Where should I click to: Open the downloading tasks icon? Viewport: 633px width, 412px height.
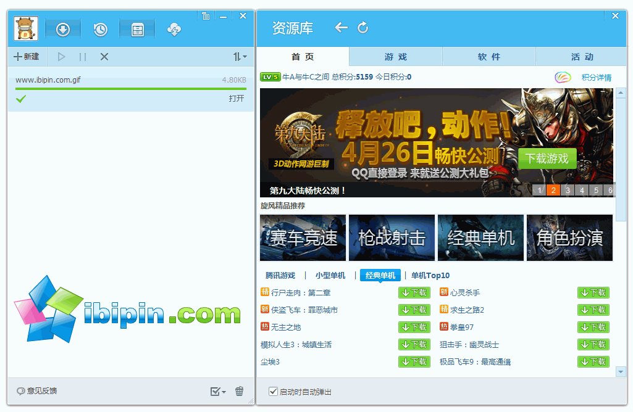63,30
